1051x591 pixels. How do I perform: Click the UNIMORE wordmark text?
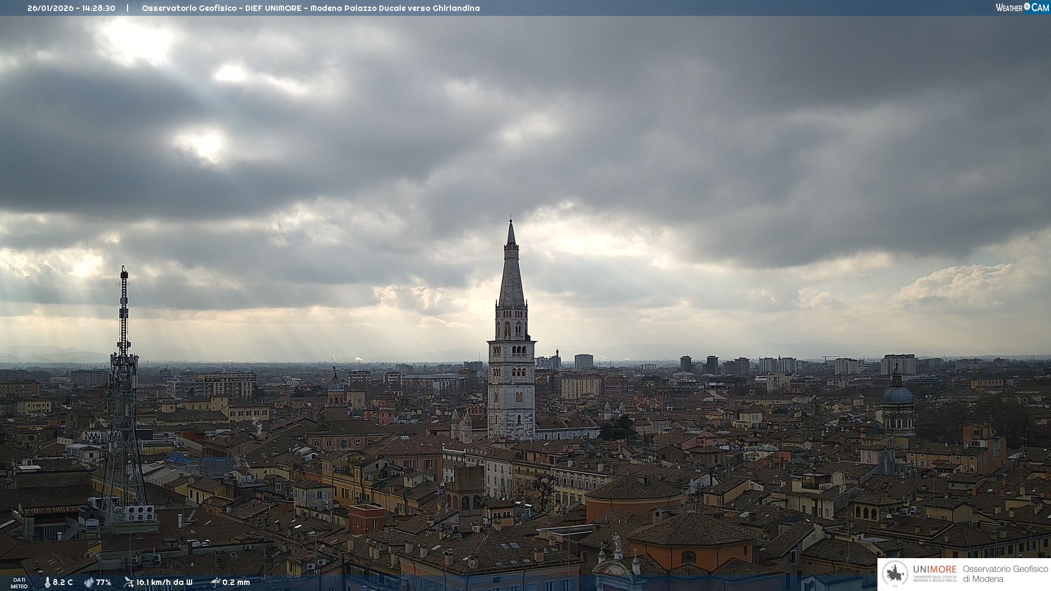tap(934, 570)
